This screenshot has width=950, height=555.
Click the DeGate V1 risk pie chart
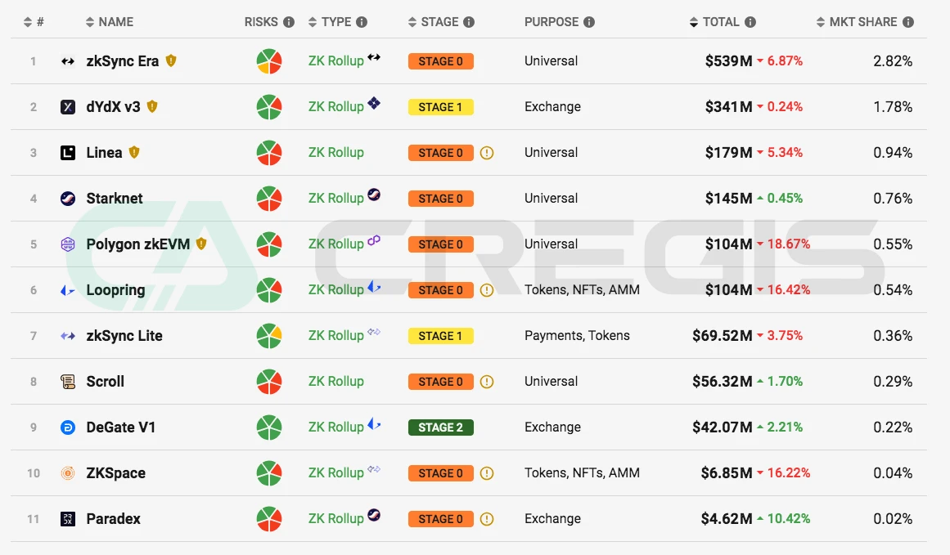[x=269, y=427]
